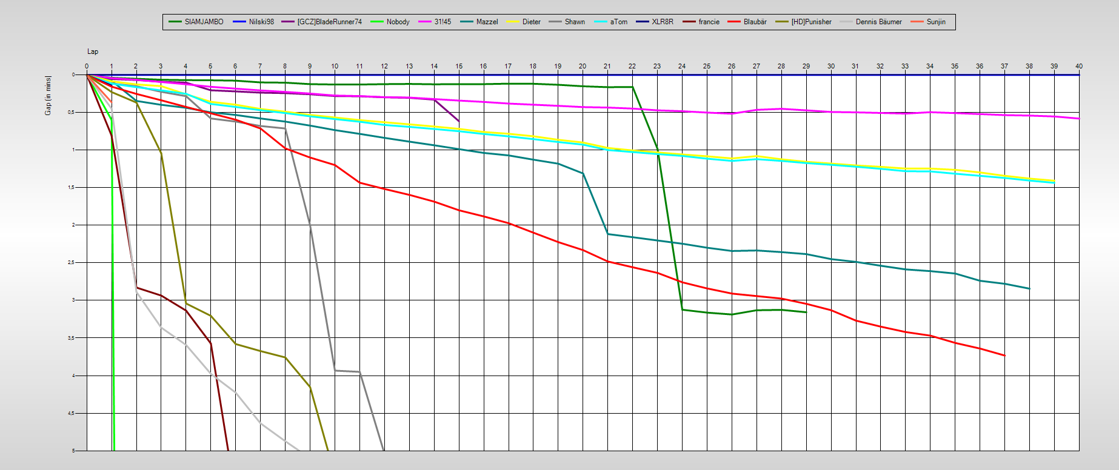Click lap 15 axis label
Image resolution: width=1119 pixels, height=470 pixels.
(459, 66)
